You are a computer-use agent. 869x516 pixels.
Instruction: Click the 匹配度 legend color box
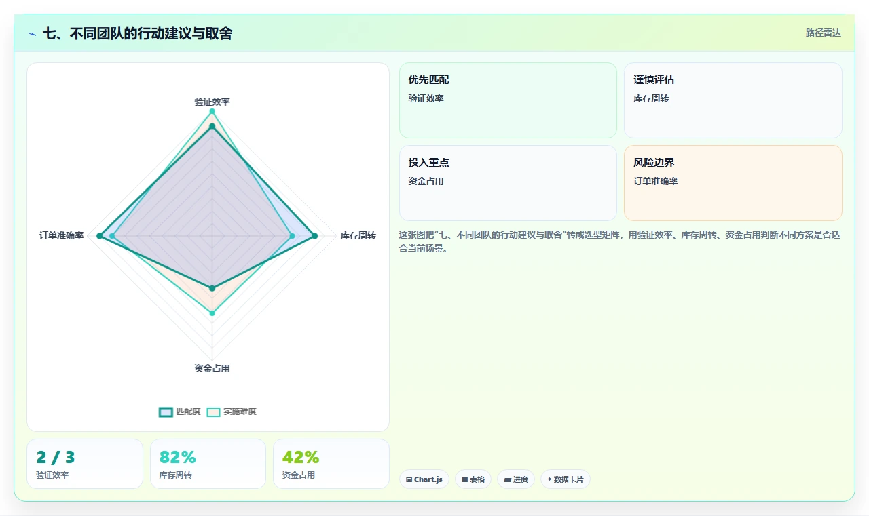click(166, 412)
